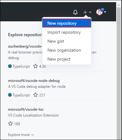
Task: Open the user avatar menu
Action: tap(99, 12)
